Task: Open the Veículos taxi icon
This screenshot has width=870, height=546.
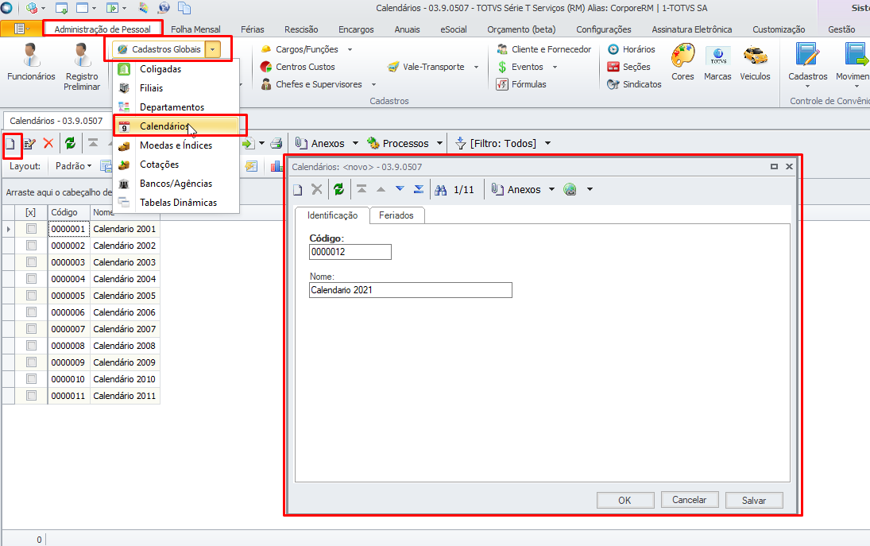Action: coord(755,62)
